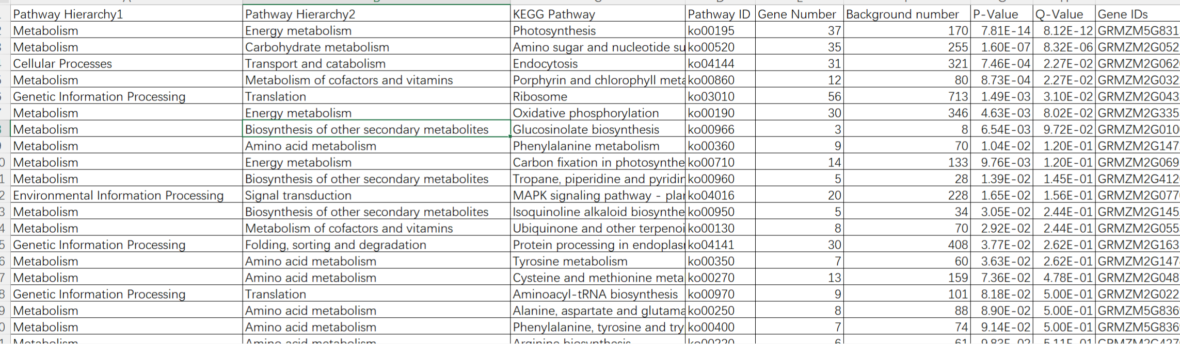Select the Glucosinolate biosynthesis cell
The width and height of the screenshot is (1180, 344).
click(598, 130)
